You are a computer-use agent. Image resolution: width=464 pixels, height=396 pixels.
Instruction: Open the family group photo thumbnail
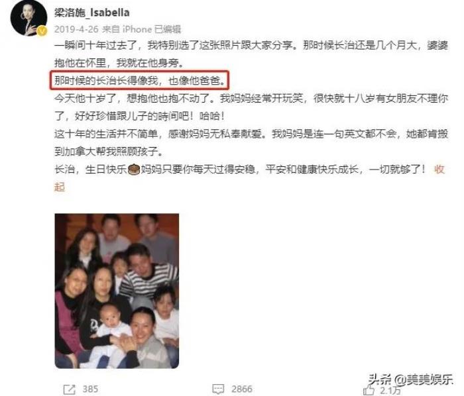[x=117, y=291]
